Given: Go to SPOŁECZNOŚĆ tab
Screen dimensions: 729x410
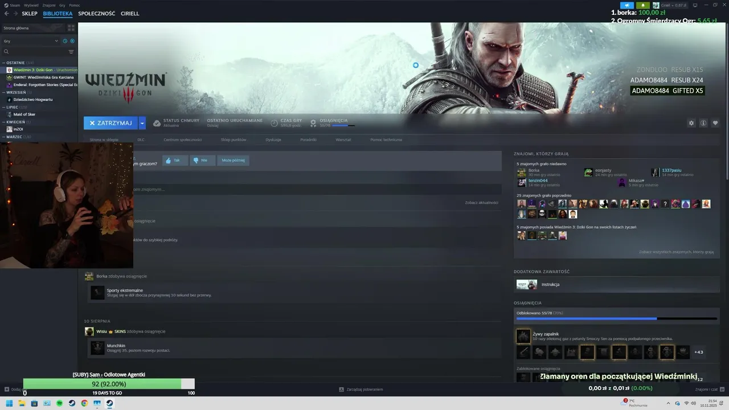Looking at the screenshot, I should click(97, 13).
